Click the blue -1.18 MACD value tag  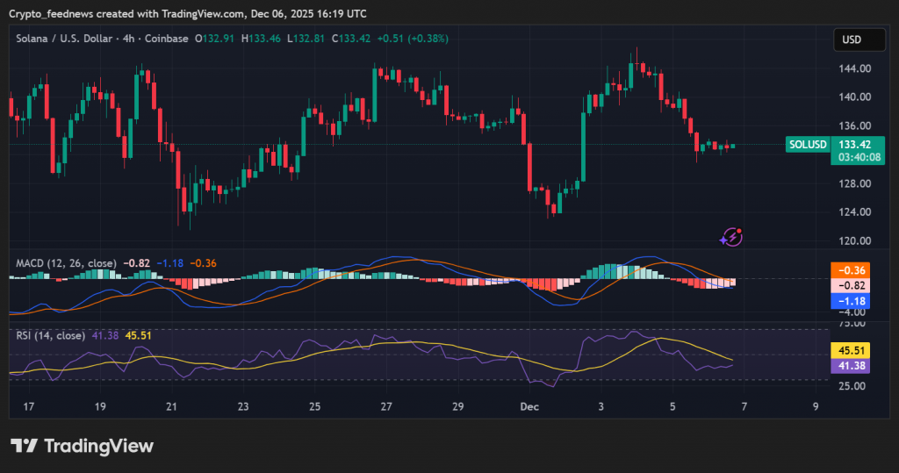849,301
